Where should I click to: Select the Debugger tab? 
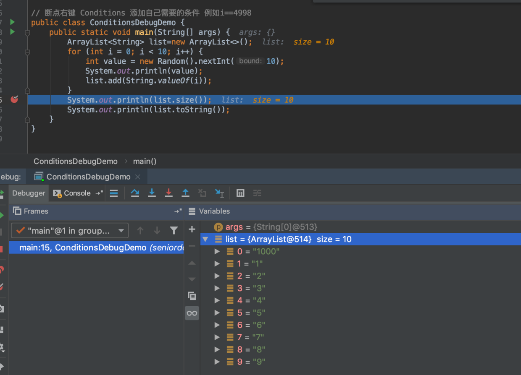(29, 193)
